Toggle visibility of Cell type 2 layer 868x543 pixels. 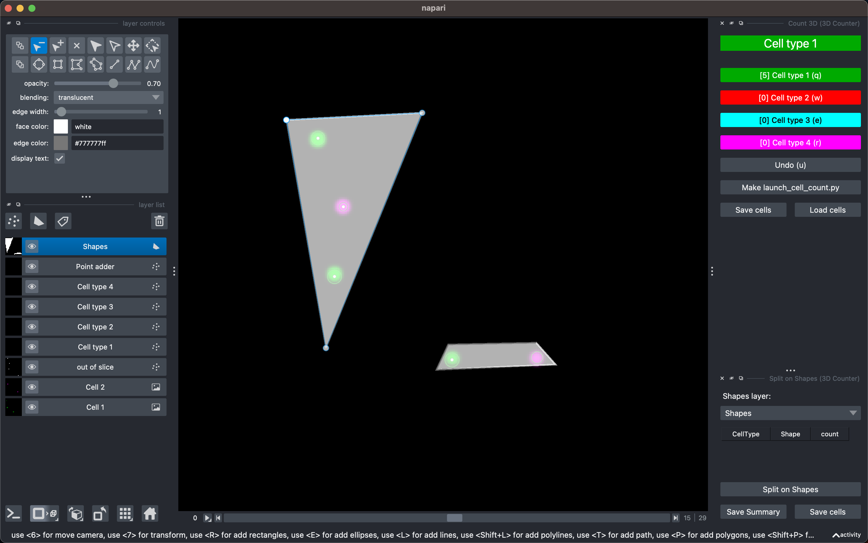click(32, 326)
